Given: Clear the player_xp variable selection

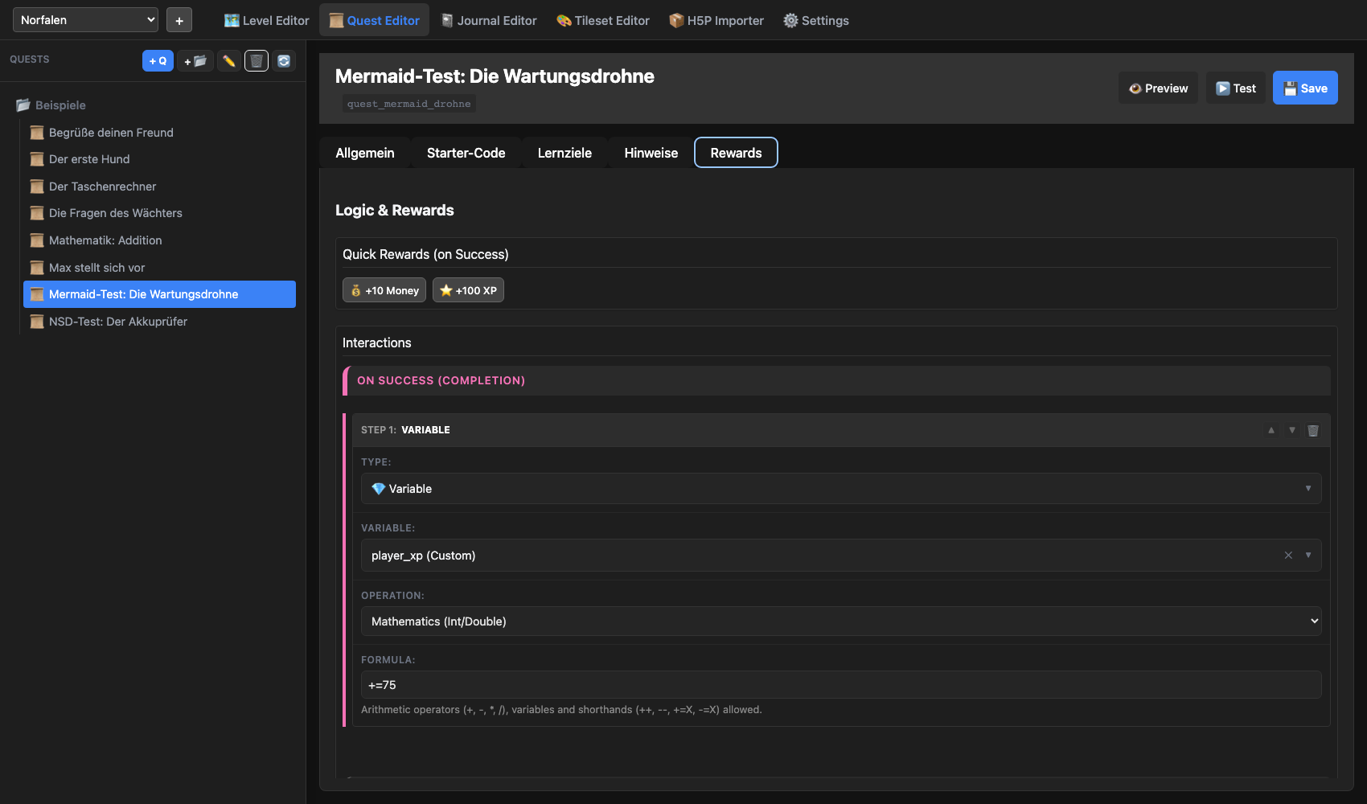Looking at the screenshot, I should pyautogui.click(x=1288, y=556).
